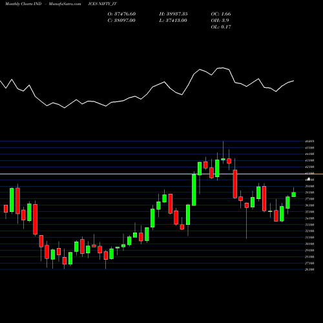Screen dimensions: 323x323
Task: Click the most recent green candle
Action: [293, 194]
